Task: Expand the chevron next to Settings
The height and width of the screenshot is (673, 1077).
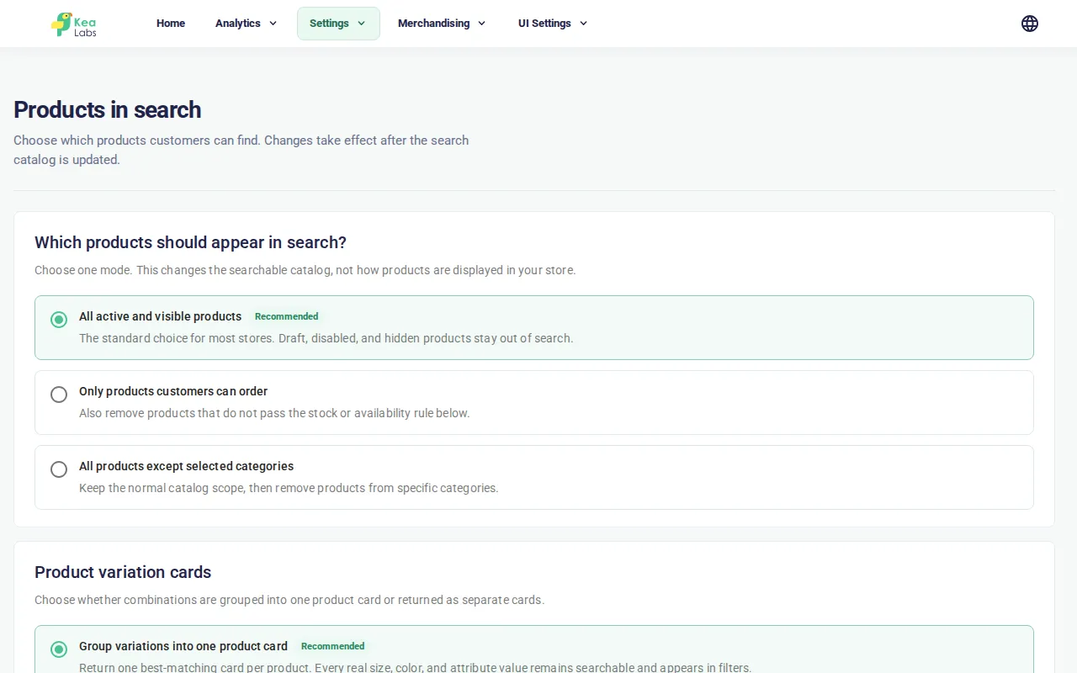Action: click(x=361, y=24)
